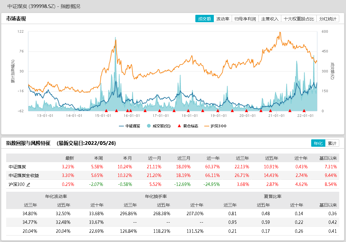The image size is (346, 242).
Task: Select the 成交额 chart tab
Action: [204, 19]
